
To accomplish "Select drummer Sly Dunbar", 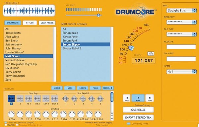I will [x=28, y=68].
